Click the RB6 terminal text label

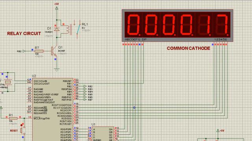[90, 97]
